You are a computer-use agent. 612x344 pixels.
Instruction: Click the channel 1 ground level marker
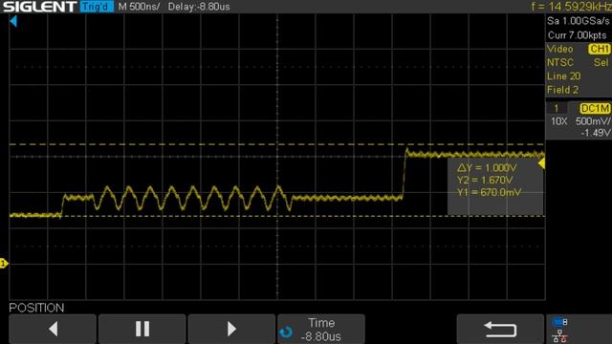pyautogui.click(x=4, y=264)
